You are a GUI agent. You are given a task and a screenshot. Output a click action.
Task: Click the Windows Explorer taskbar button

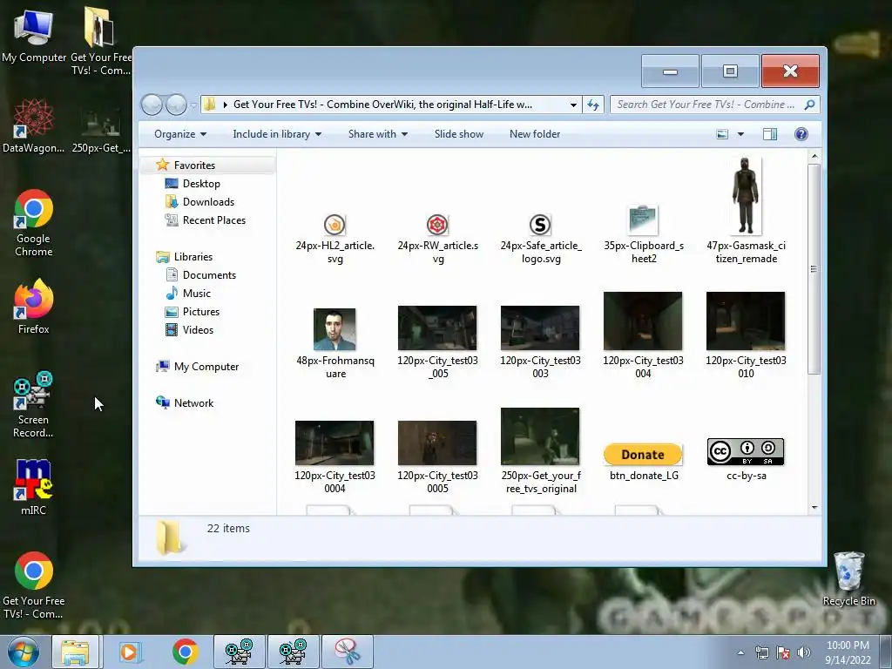click(75, 652)
